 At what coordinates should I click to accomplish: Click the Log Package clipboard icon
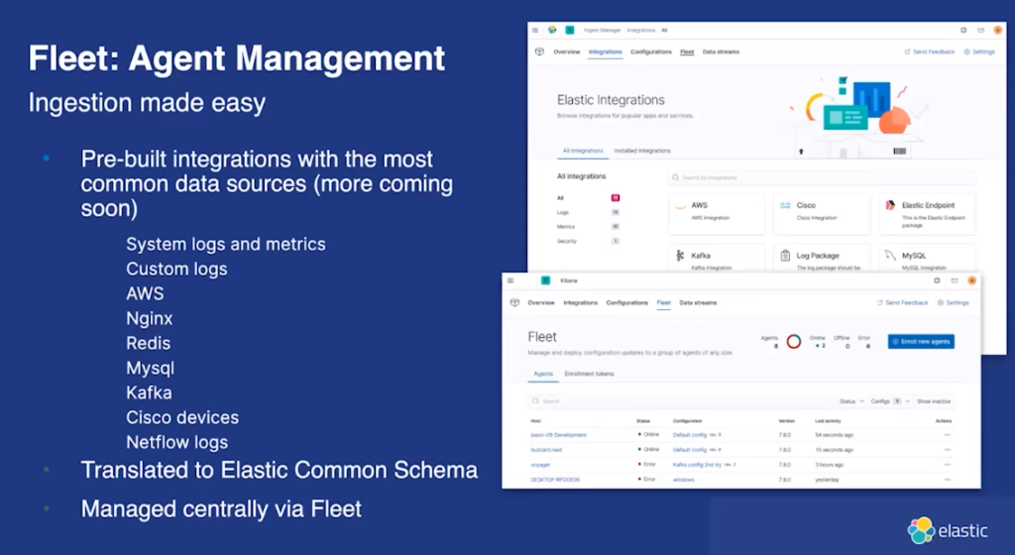pos(785,256)
